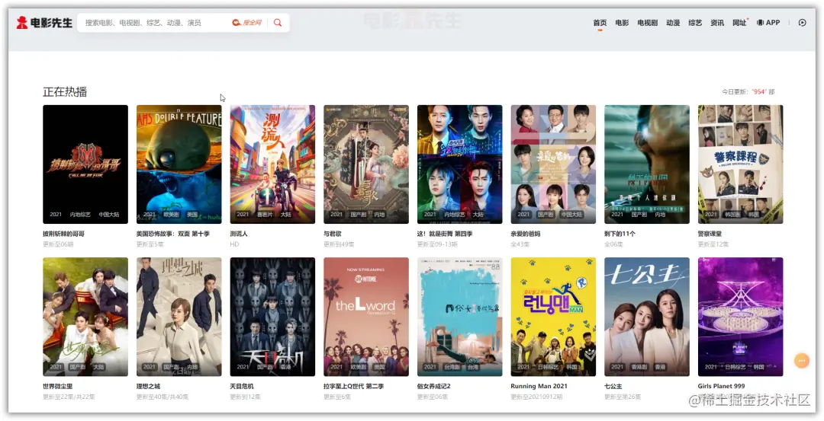
Task: Click the title link 与君歌
Action: (332, 234)
